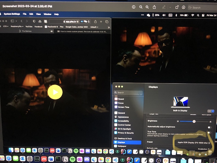
Task: Open the Preview inspector info icon
Action: pyautogui.click(x=134, y=7)
